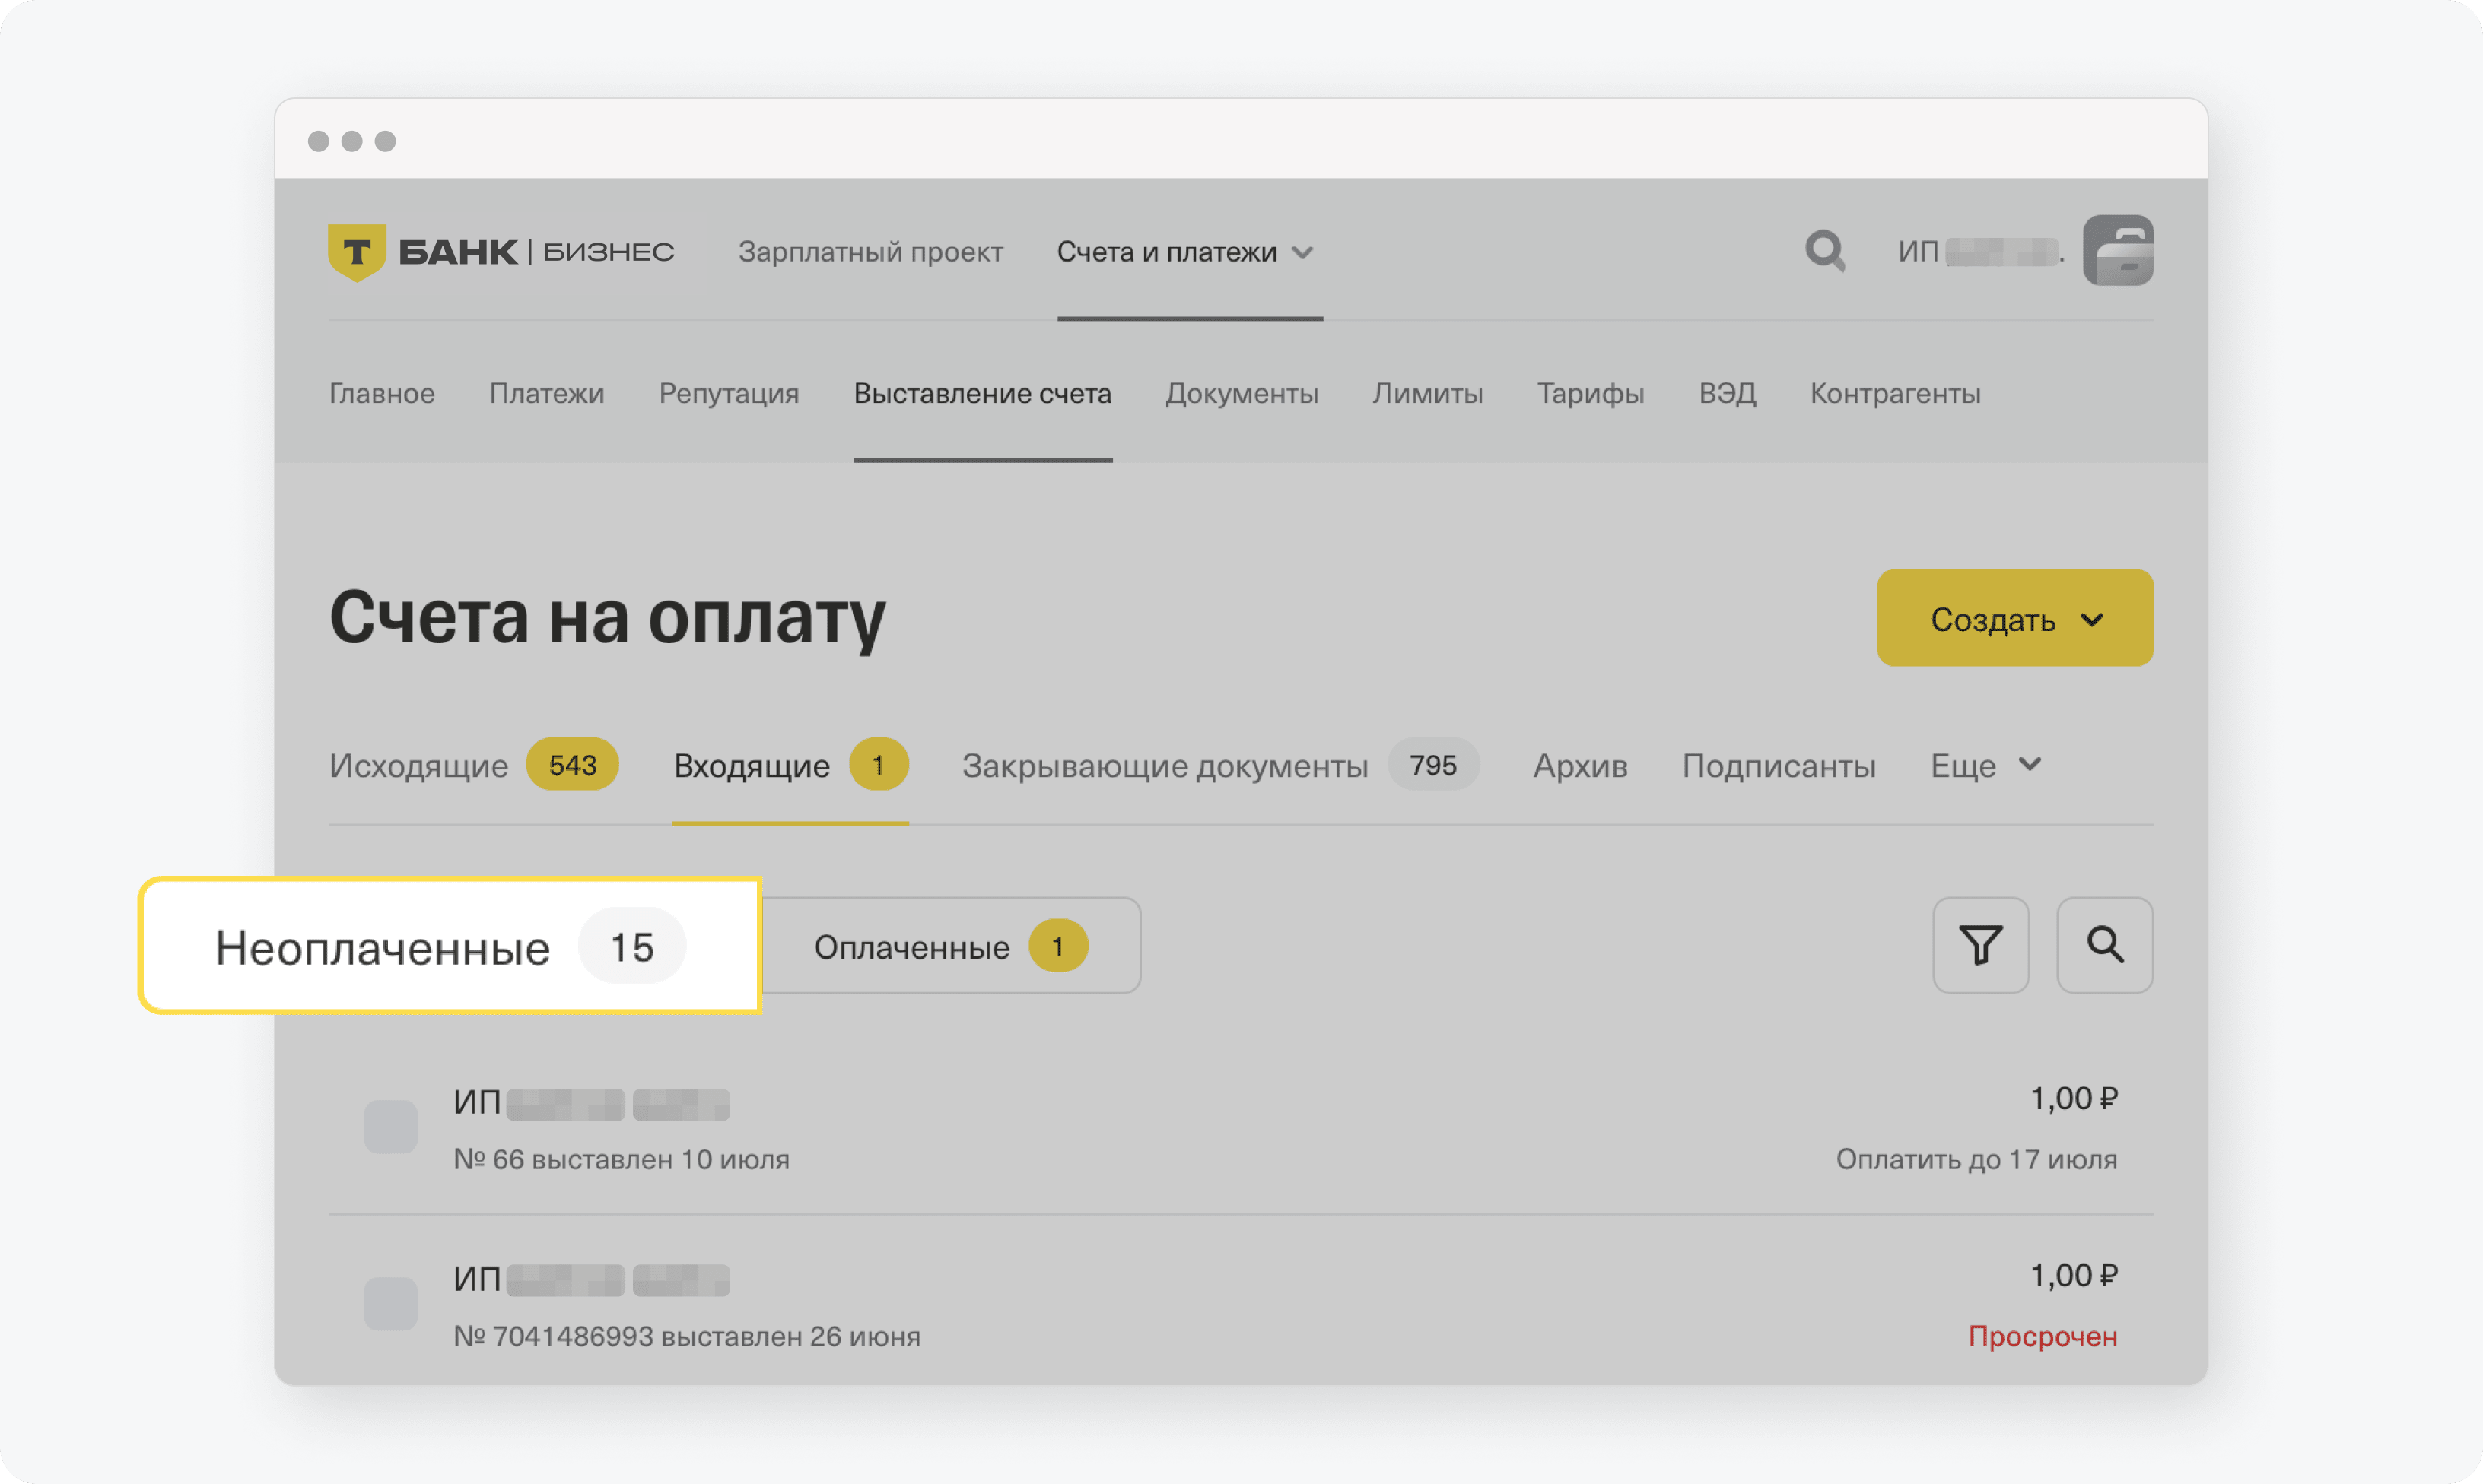Screen dimensions: 2483x1484
Task: Switch to the ВЭД tab
Action: (1727, 393)
